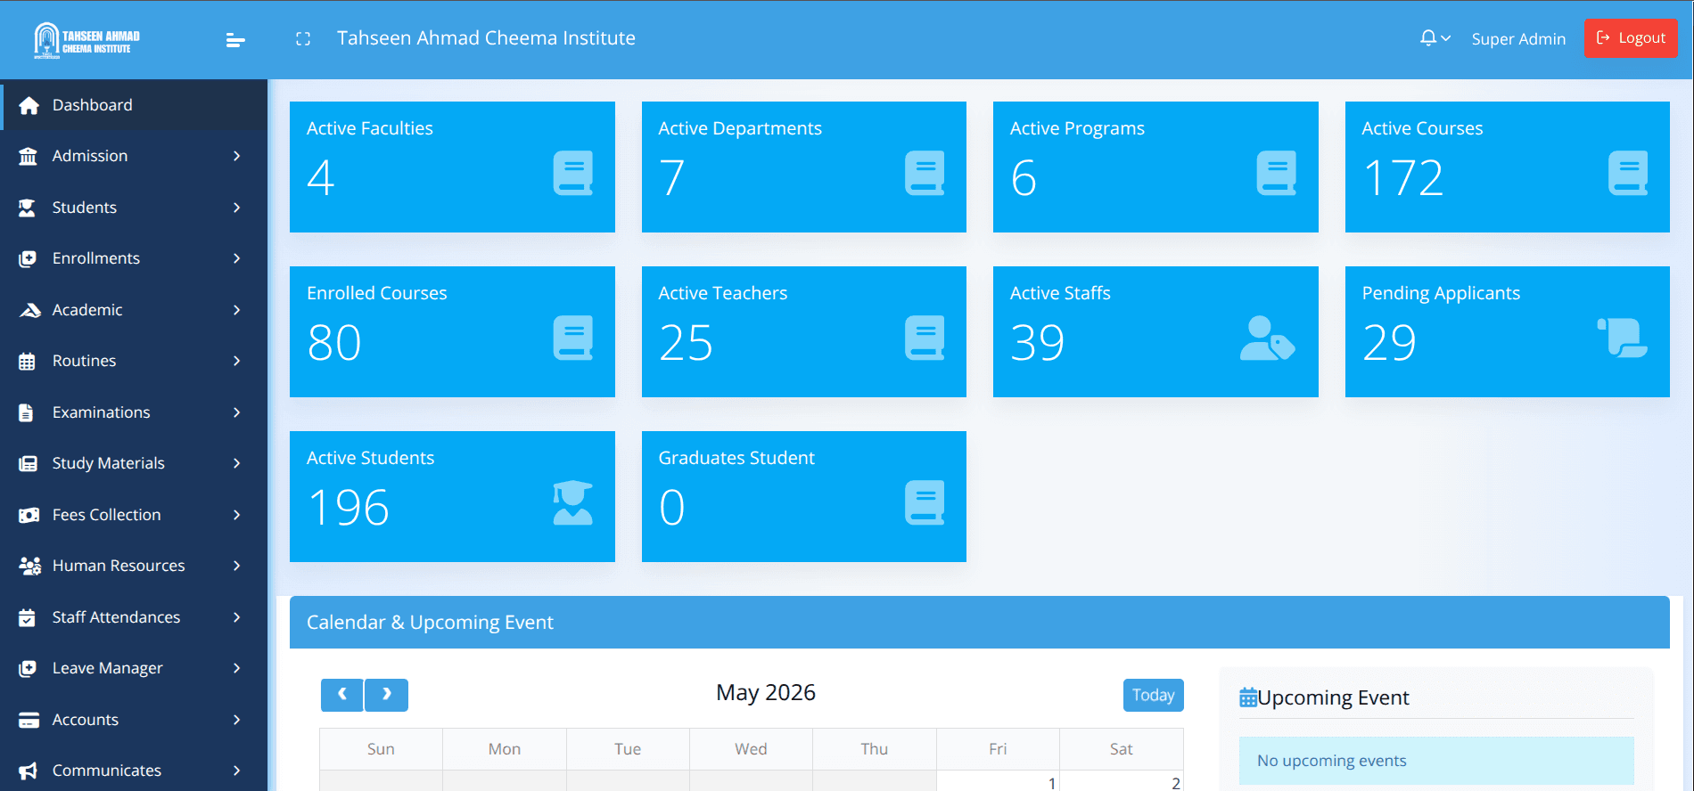The image size is (1694, 791).
Task: Click the book icon in Enrolled Courses card
Action: [x=572, y=338]
